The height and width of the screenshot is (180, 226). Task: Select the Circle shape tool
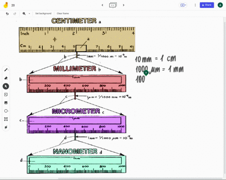(6, 111)
